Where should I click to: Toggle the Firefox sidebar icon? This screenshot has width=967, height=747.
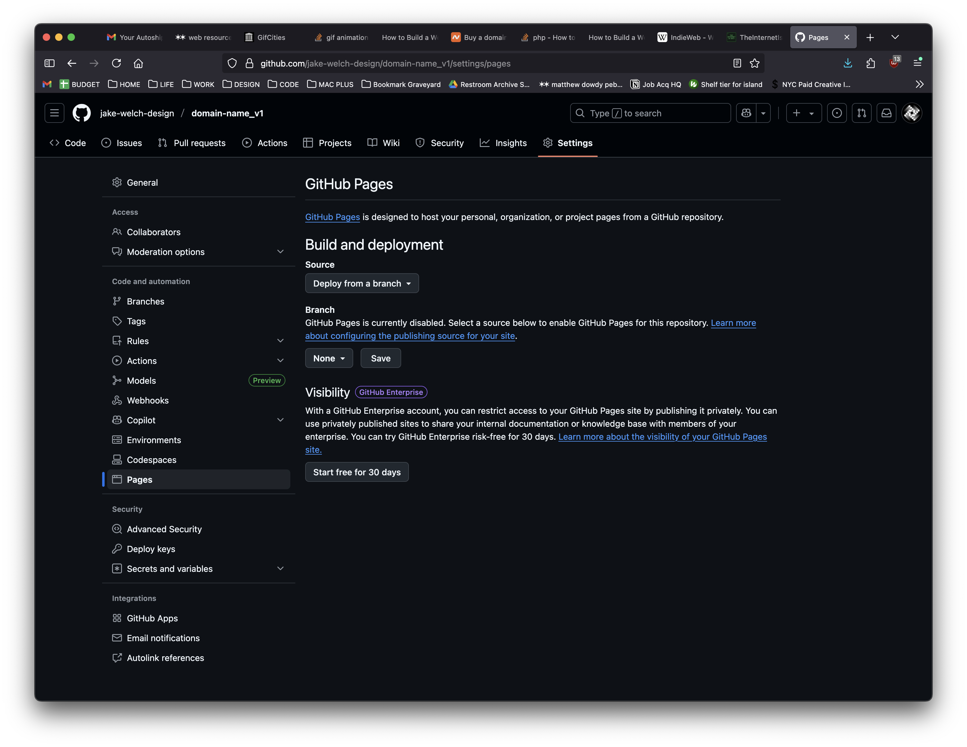click(50, 63)
